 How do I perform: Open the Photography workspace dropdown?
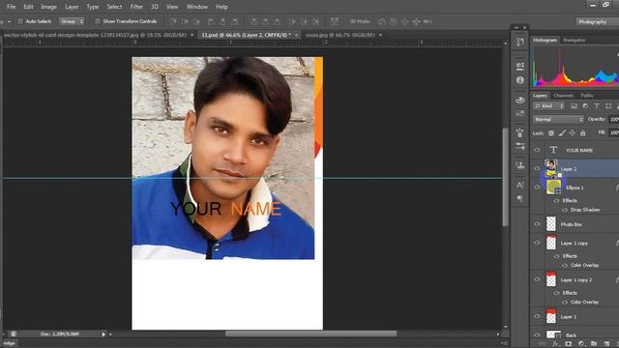point(597,22)
